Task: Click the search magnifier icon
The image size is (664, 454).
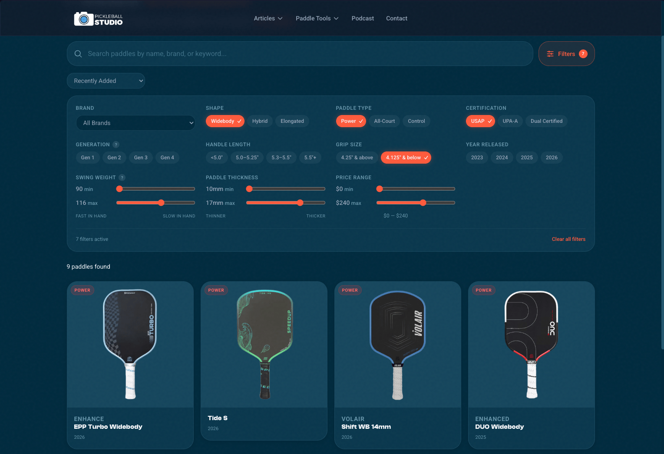Action: (x=78, y=54)
